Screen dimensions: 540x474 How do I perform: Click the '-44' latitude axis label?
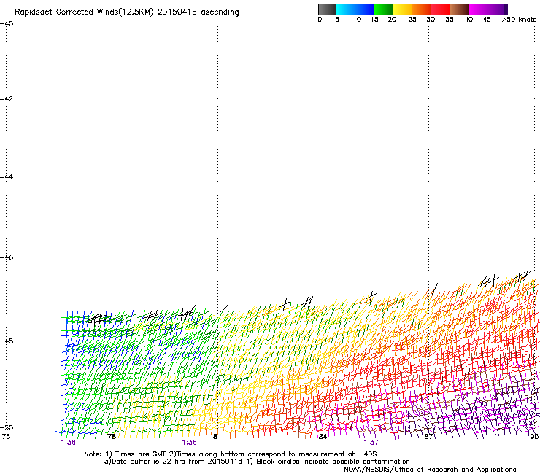point(7,177)
